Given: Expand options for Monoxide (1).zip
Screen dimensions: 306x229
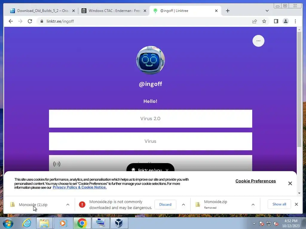Looking at the screenshot, I should click(x=68, y=205).
